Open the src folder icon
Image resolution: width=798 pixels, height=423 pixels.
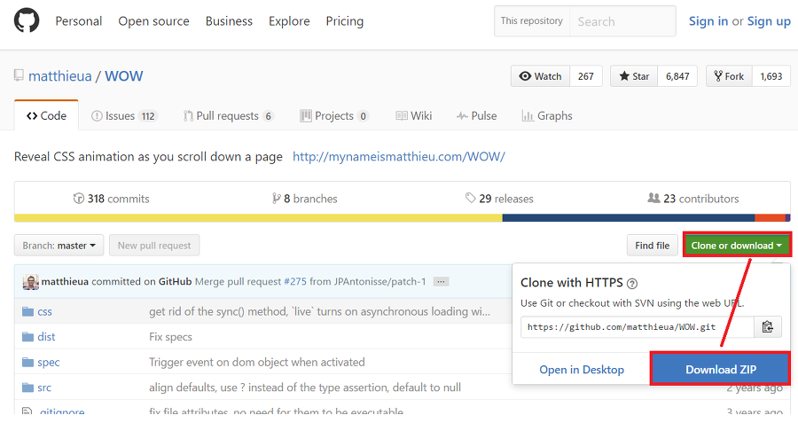tap(27, 388)
